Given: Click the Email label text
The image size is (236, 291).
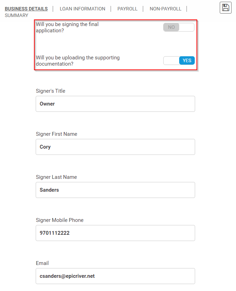Looking at the screenshot, I should click(x=42, y=263).
